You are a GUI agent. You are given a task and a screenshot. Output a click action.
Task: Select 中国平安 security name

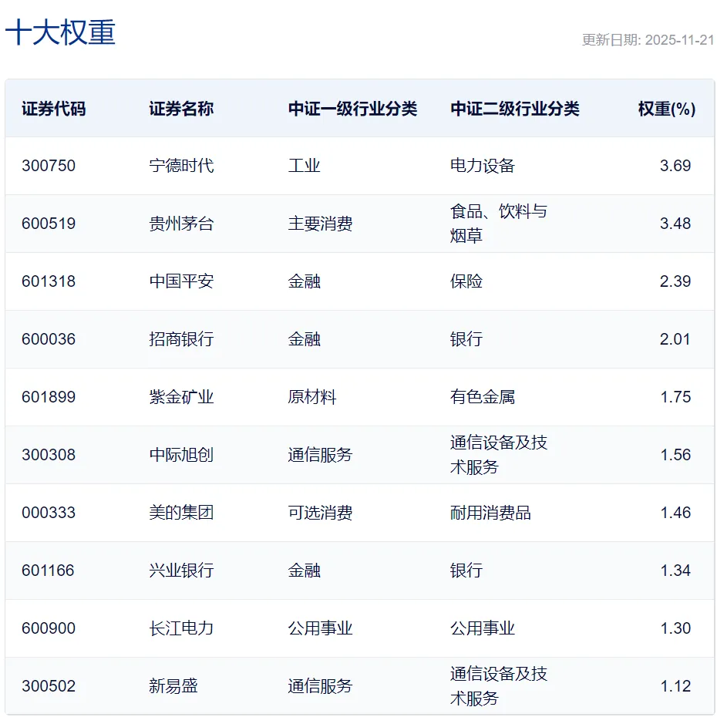181,281
